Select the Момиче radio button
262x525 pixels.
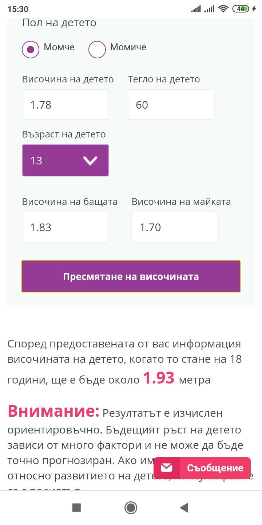point(97,49)
